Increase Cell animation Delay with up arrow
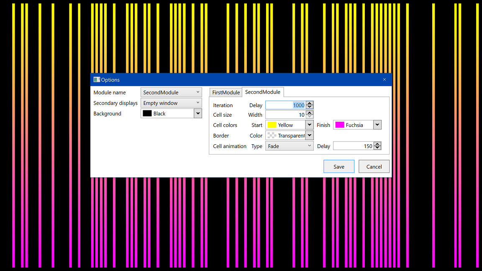The image size is (482, 271). point(377,144)
